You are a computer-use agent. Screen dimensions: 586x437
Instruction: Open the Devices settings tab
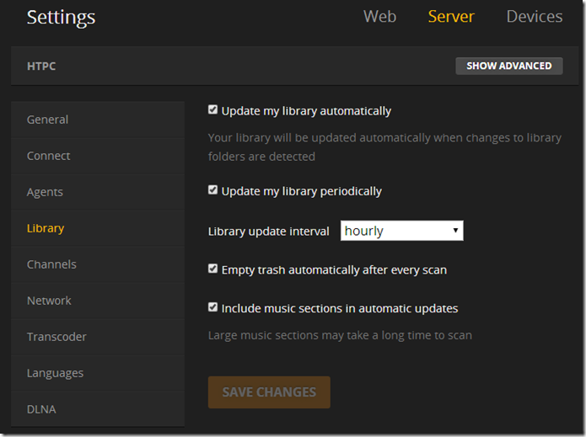[x=534, y=17]
